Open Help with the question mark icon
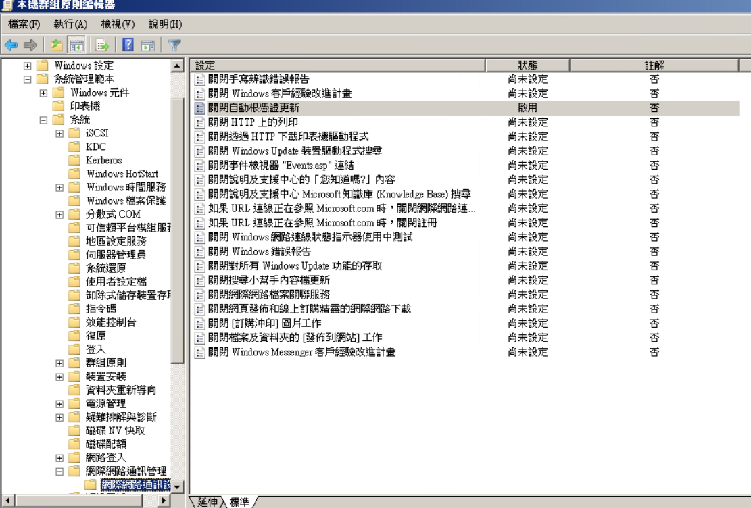 [x=128, y=45]
